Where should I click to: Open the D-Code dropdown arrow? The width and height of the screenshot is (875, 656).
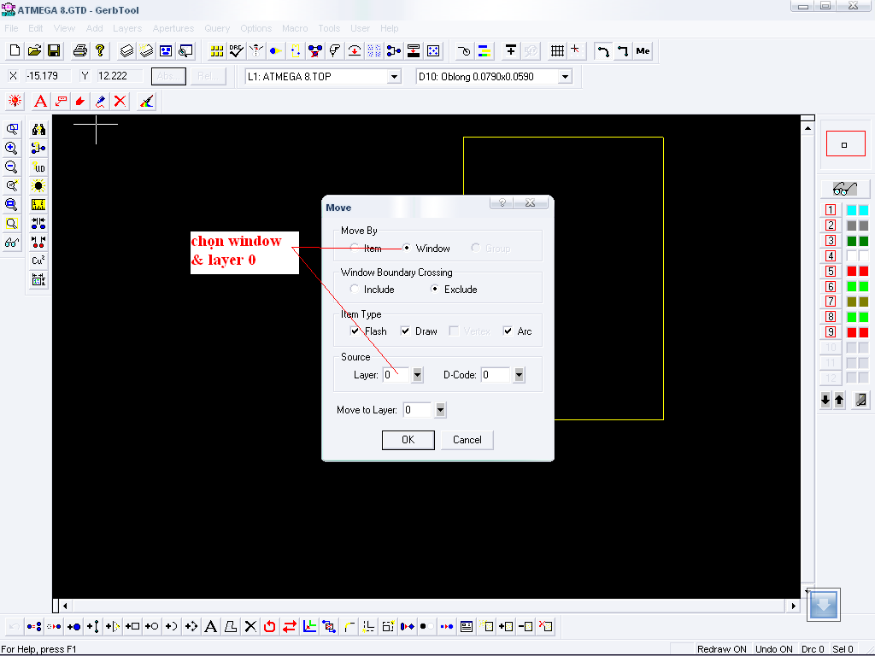pyautogui.click(x=519, y=375)
